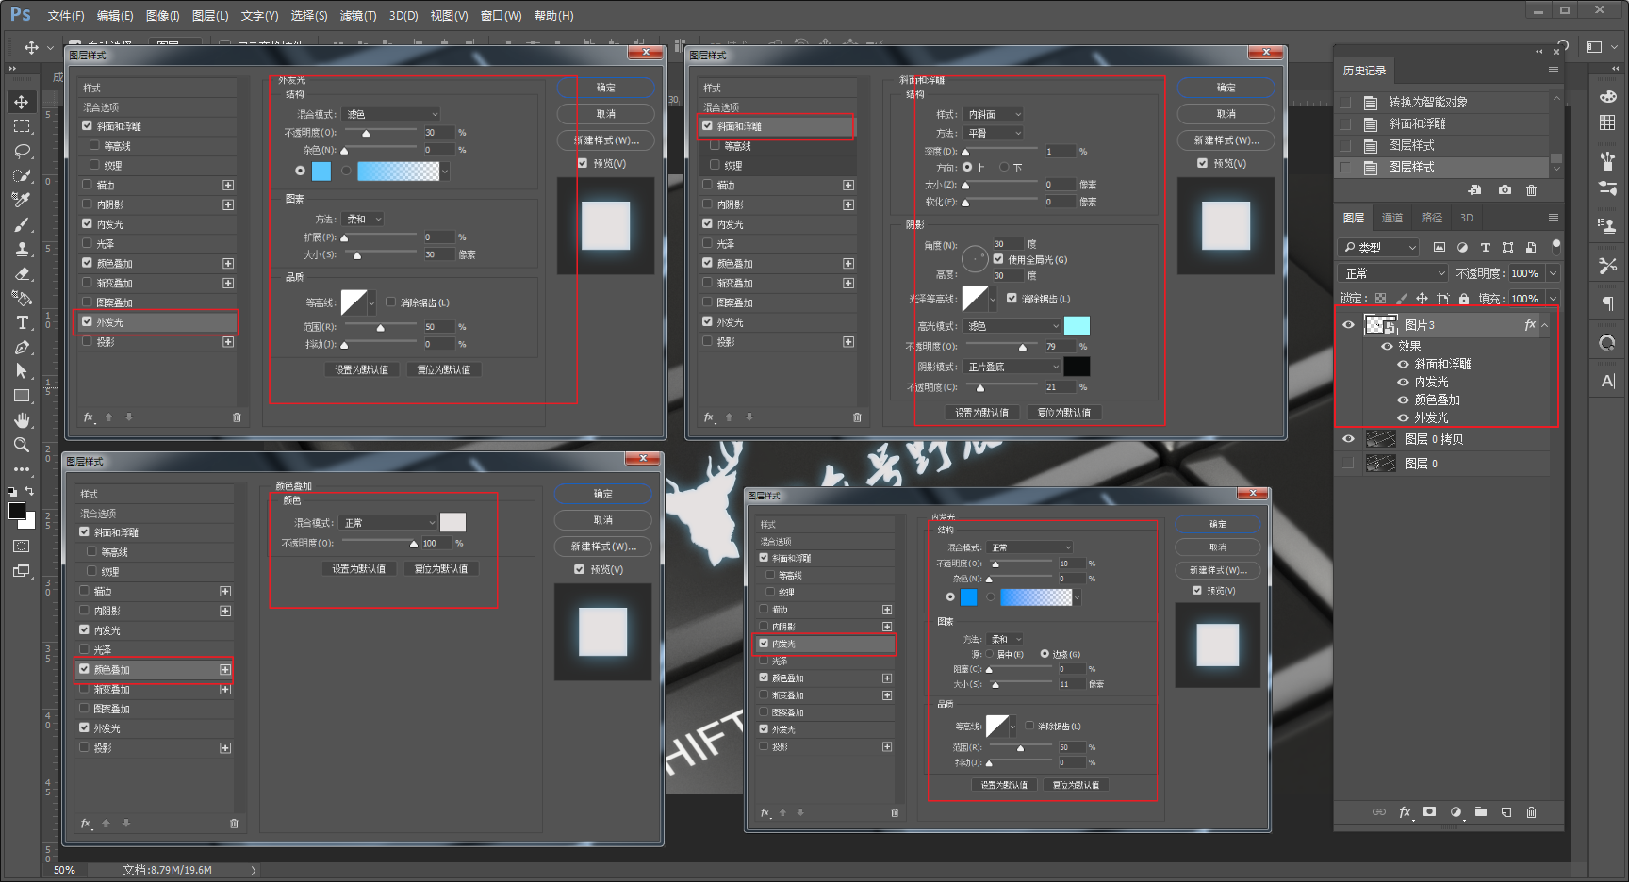The height and width of the screenshot is (882, 1629).
Task: Open the 方法 平滑 dropdown
Action: (x=993, y=133)
